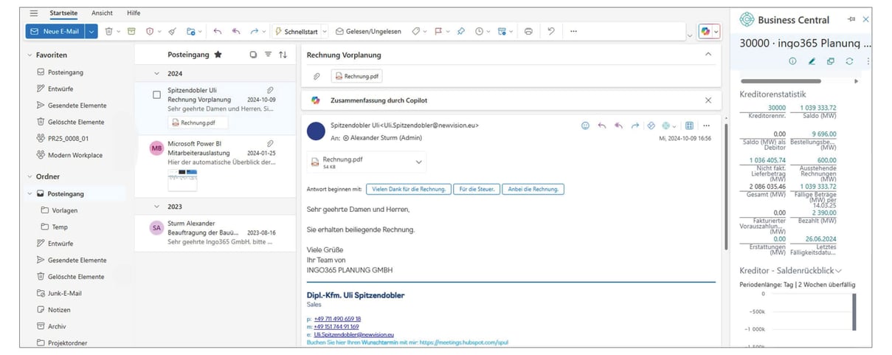Select the Rechnung Vorplanung message checkbox

point(156,94)
